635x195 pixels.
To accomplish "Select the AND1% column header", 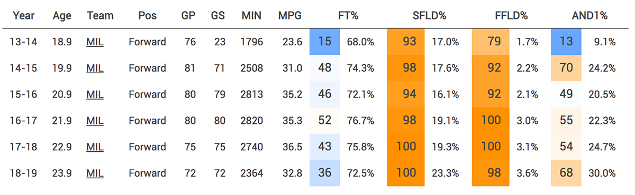I will 589,16.
